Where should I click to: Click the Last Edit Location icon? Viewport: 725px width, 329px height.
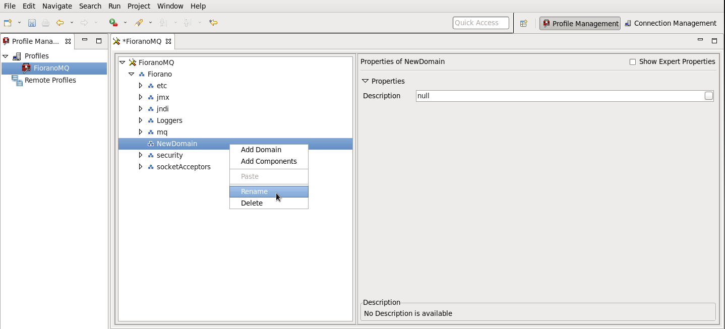213,23
